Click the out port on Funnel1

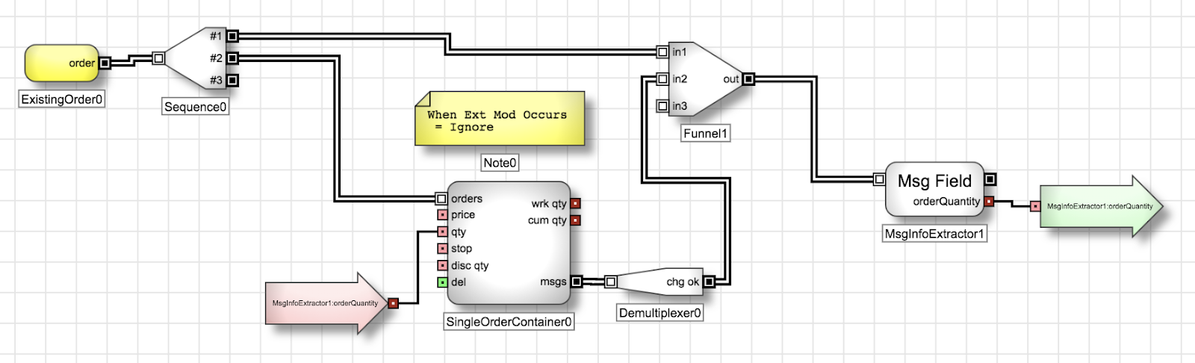click(748, 79)
